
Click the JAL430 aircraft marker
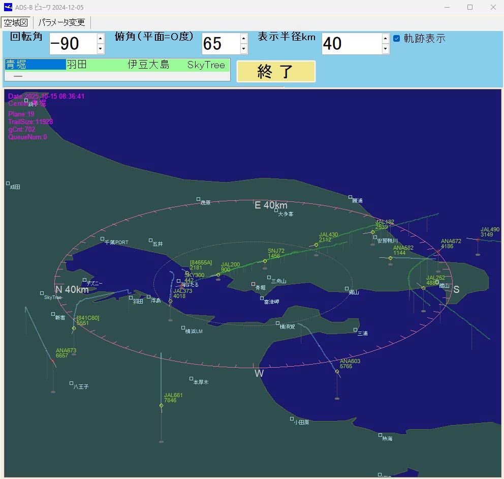coord(316,245)
